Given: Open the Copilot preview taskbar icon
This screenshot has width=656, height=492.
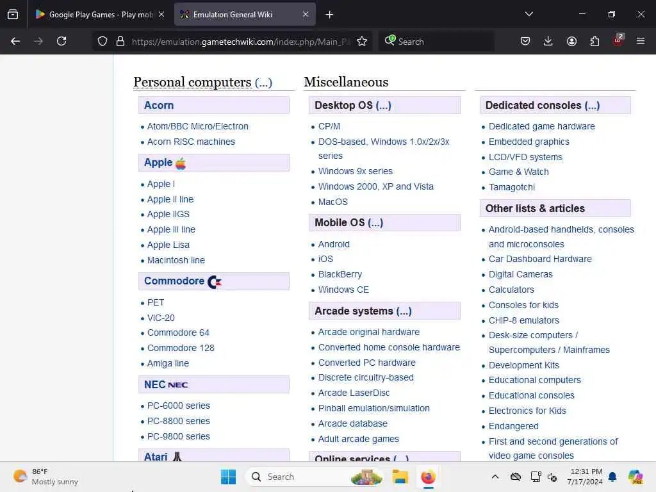Looking at the screenshot, I should point(635,477).
